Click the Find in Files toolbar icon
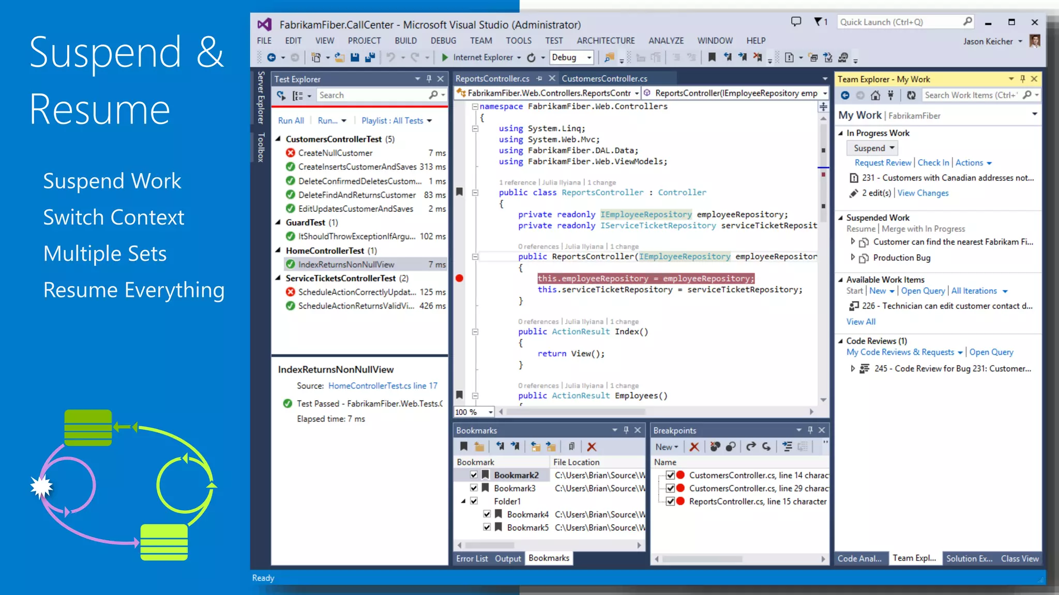 click(x=610, y=57)
